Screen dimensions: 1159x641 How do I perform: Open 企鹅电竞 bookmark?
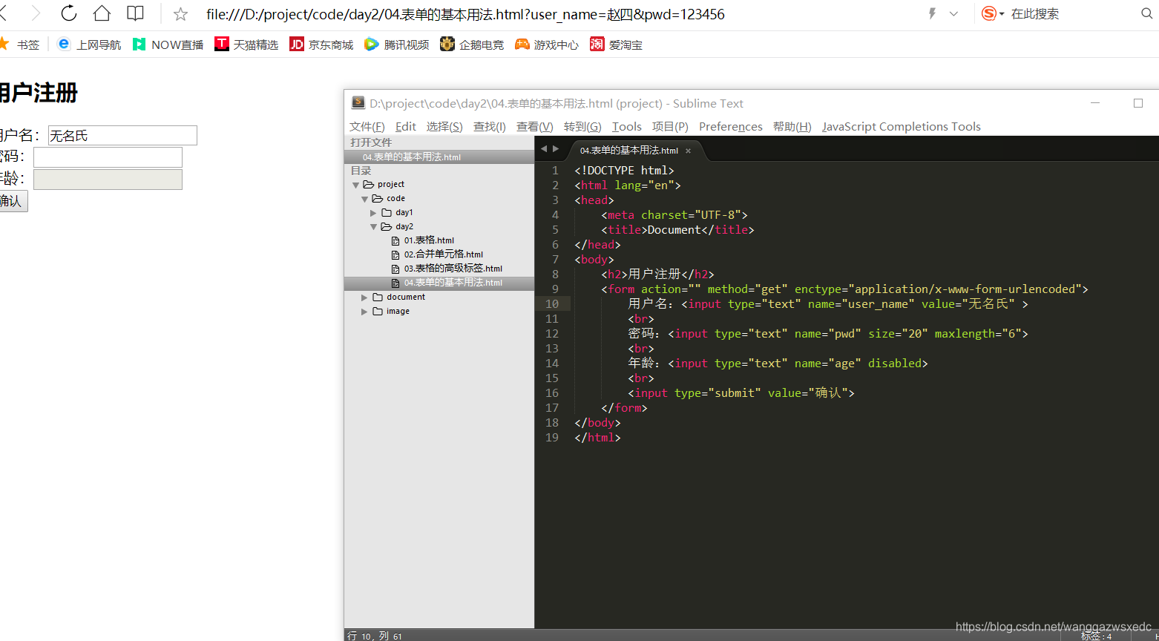point(472,45)
